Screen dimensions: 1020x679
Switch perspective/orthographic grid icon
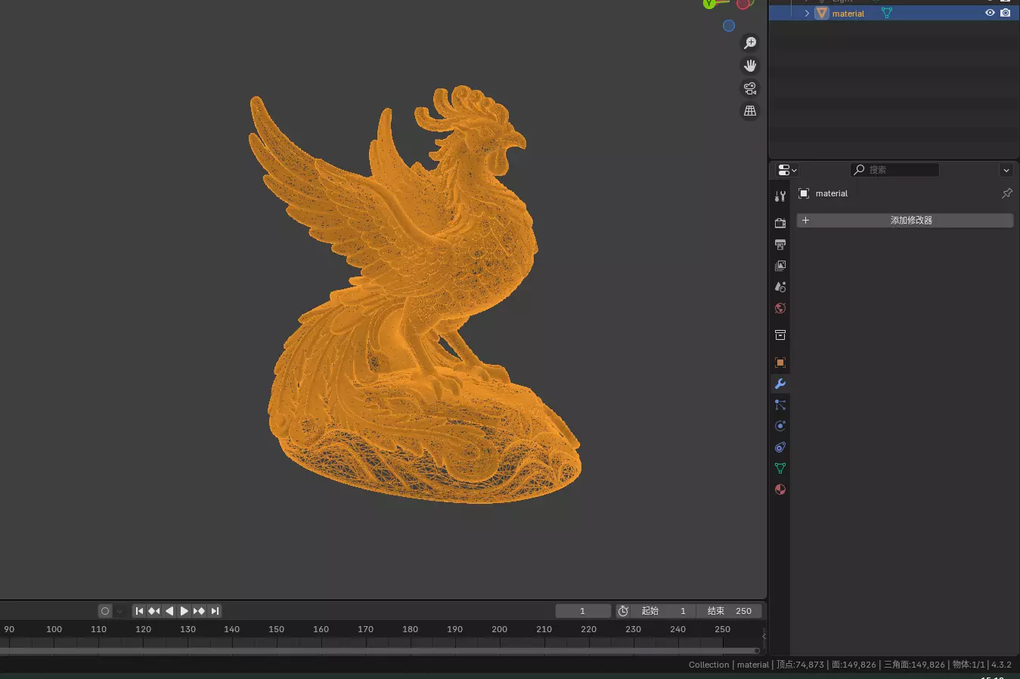pyautogui.click(x=750, y=111)
